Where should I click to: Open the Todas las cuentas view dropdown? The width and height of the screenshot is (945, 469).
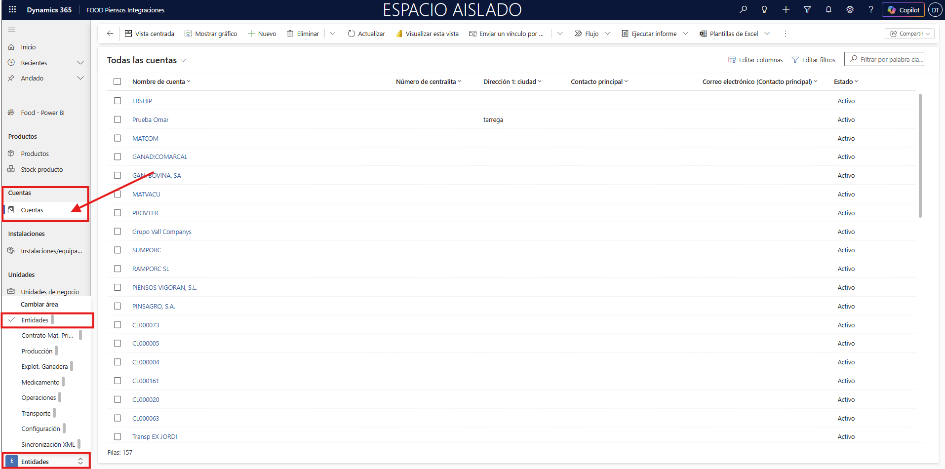point(183,60)
